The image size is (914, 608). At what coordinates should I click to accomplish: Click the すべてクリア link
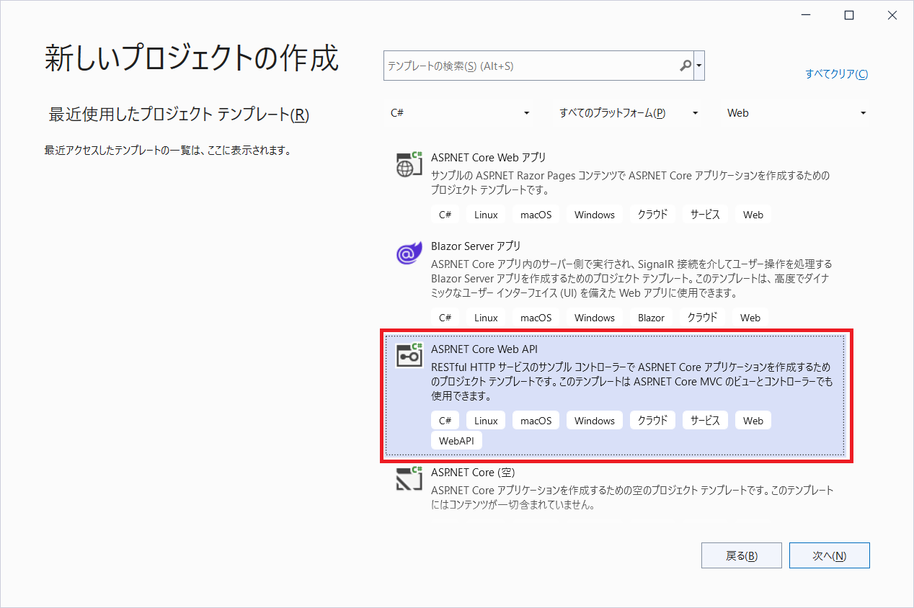pyautogui.click(x=837, y=74)
